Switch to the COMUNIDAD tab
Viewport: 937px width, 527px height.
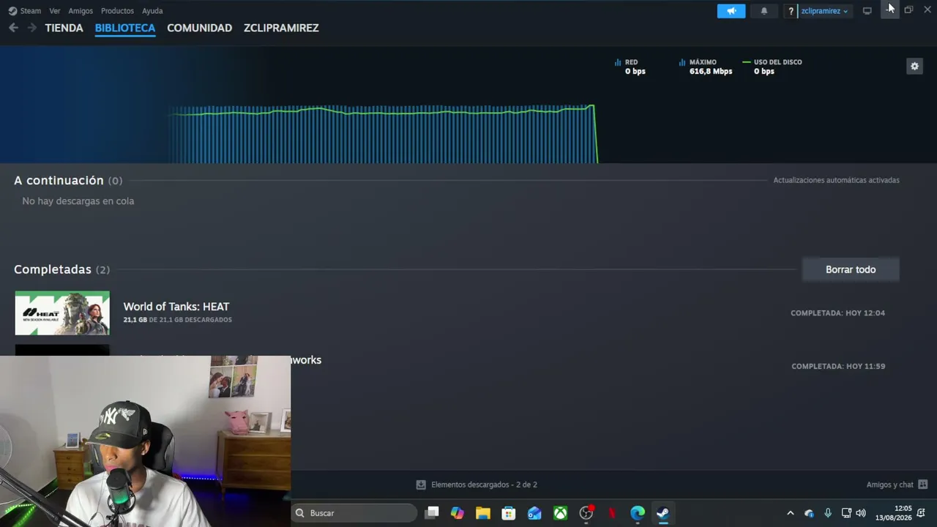[x=199, y=28]
